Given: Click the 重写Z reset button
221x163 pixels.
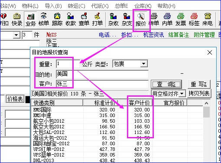Looking at the screenshot, I should point(199,84).
